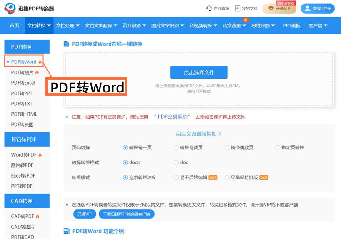Click the dashed file upload drop area

tap(199, 79)
